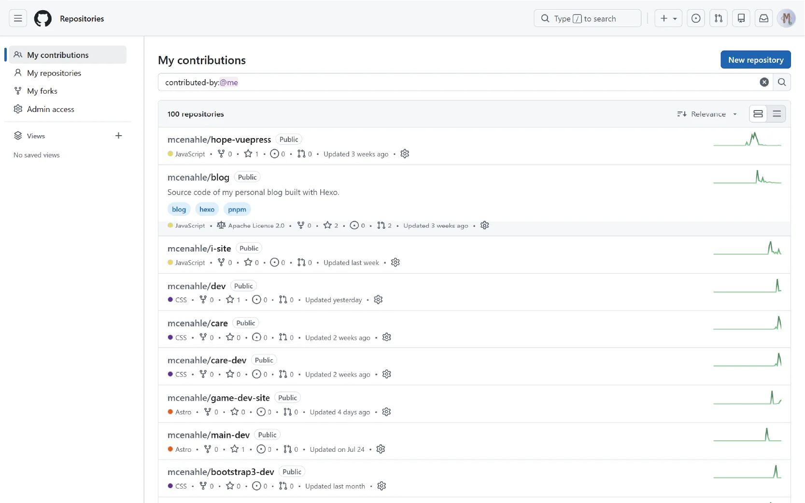Clear the contributed-by search filter

764,82
